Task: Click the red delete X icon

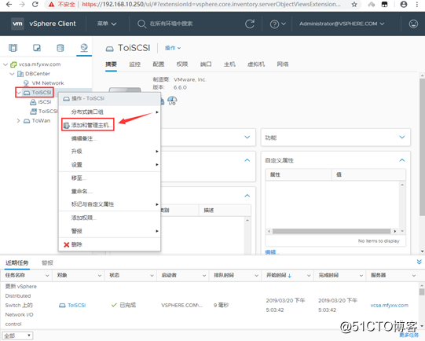Action: pyautogui.click(x=66, y=244)
